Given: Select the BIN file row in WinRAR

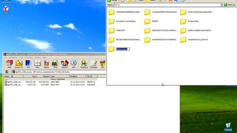Looking at the screenshot, I should click(50, 82).
